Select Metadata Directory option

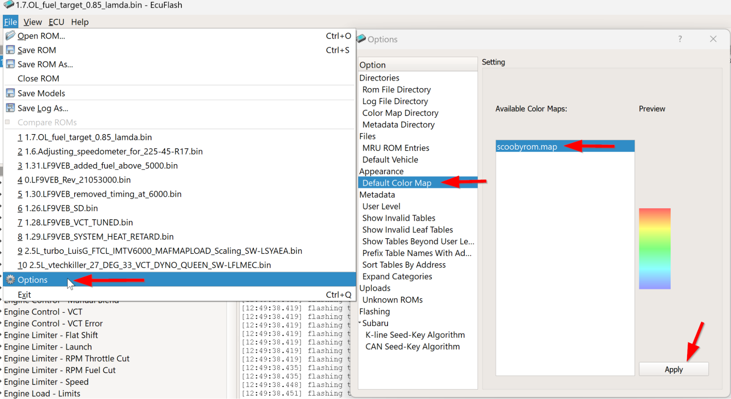click(418, 125)
